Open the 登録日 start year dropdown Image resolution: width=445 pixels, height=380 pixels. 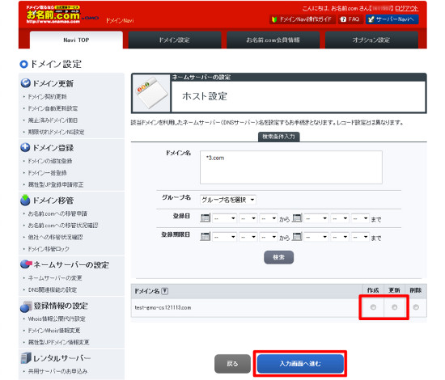point(224,218)
